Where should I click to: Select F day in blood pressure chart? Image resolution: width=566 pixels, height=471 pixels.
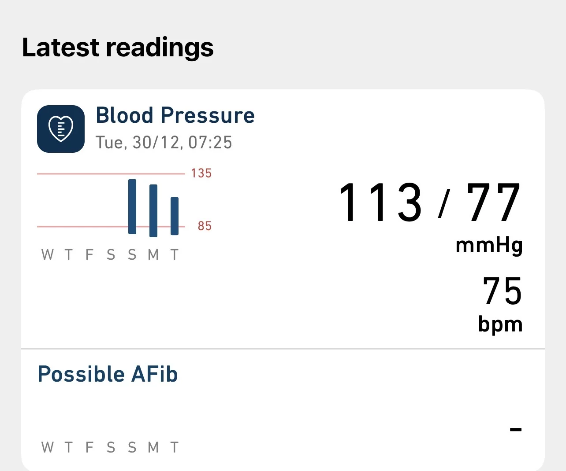(89, 254)
